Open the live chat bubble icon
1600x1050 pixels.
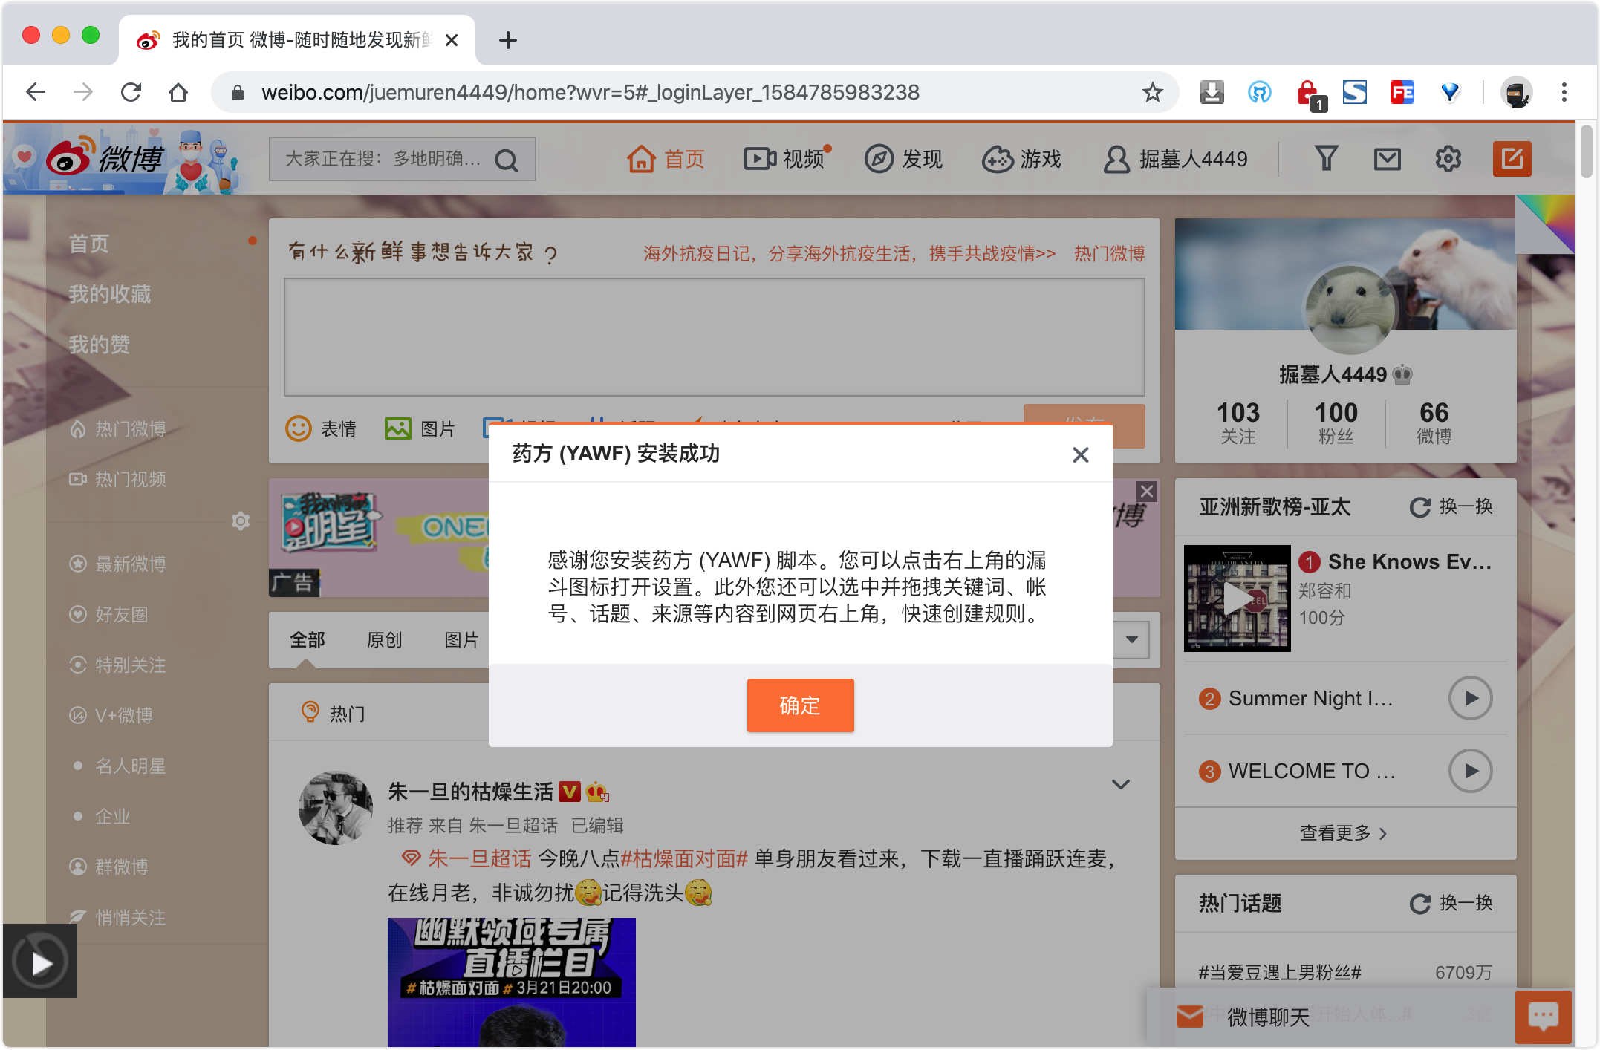(1543, 1016)
